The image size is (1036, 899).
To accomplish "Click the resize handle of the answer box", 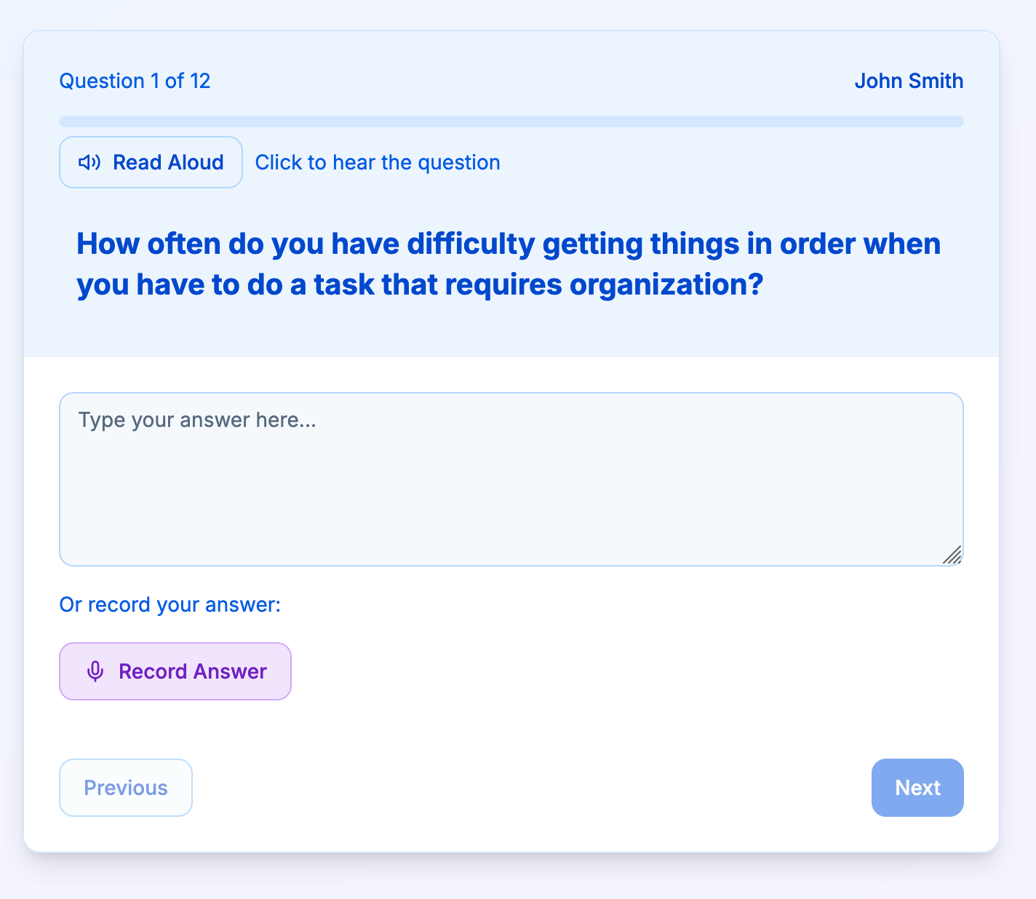I will [x=953, y=556].
